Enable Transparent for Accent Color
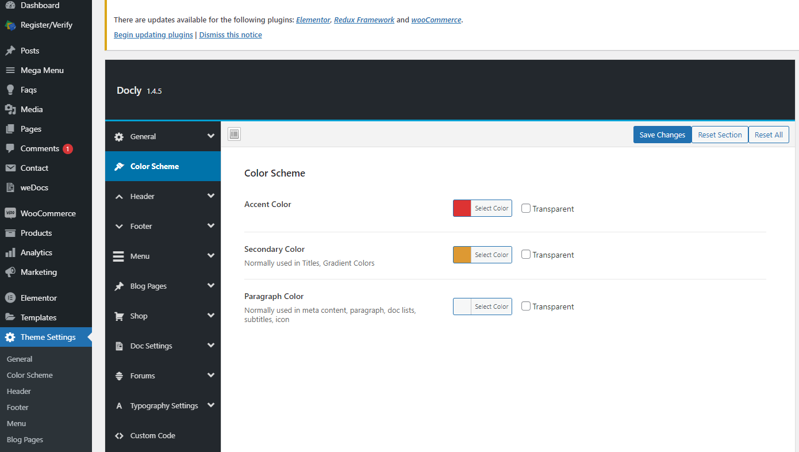This screenshot has width=799, height=452. coord(526,208)
